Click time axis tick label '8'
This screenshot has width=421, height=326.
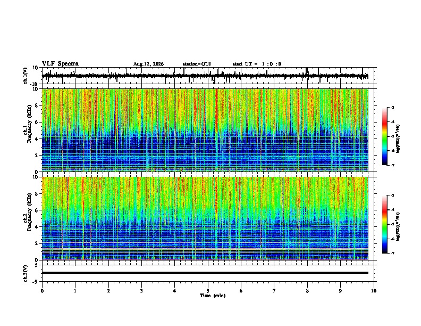tap(307, 291)
